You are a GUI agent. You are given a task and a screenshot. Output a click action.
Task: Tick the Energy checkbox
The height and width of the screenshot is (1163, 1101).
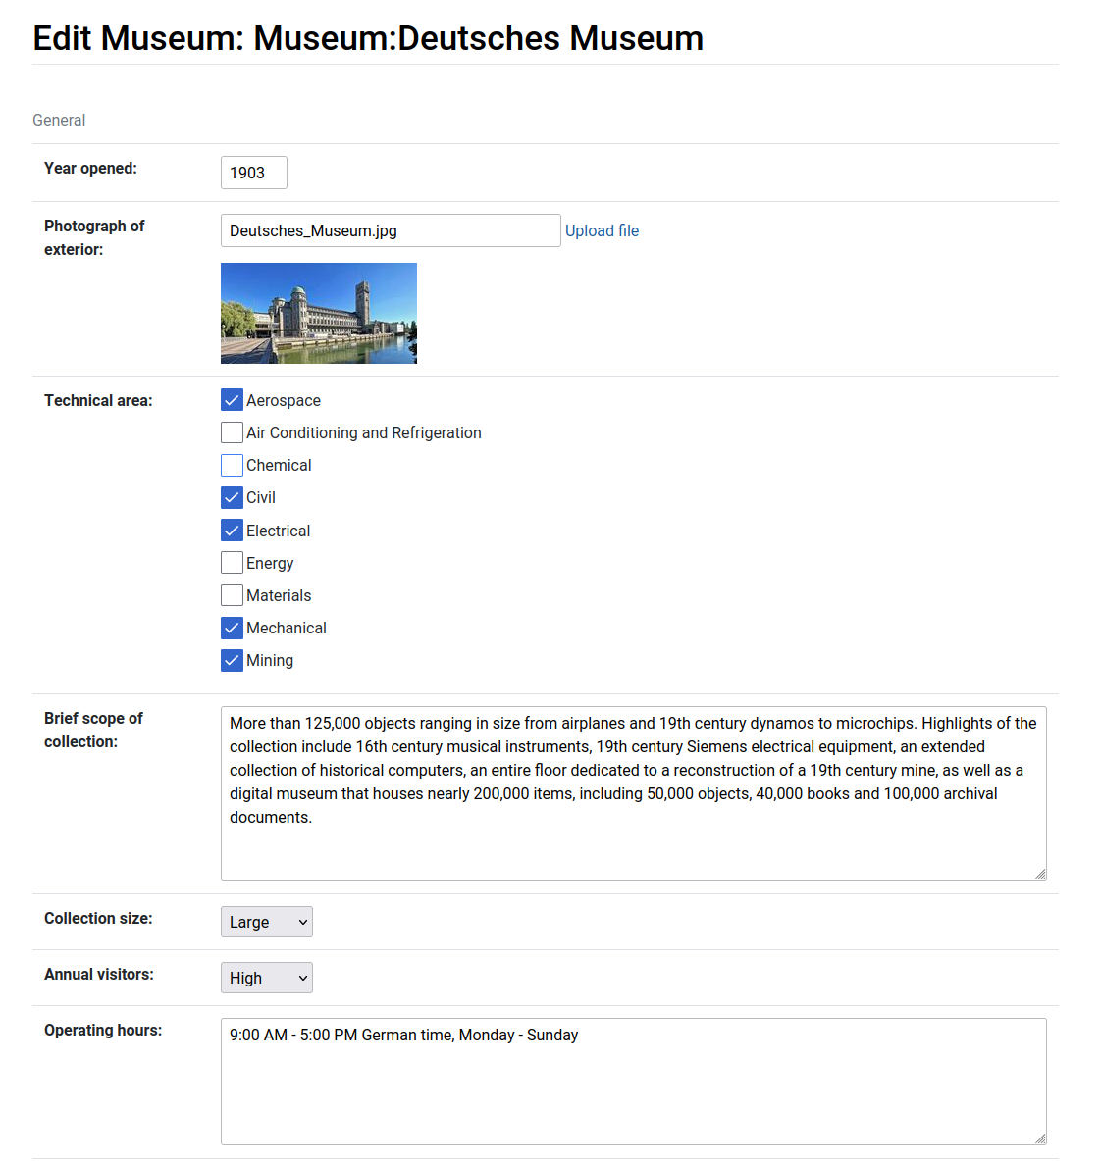tap(232, 563)
